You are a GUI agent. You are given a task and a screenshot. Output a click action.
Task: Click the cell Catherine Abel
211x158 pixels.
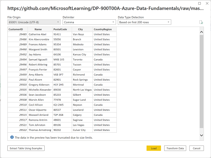pos(40,34)
